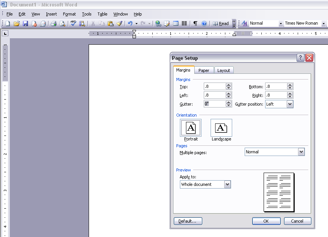
Task: Select Landscape orientation
Action: 221,128
